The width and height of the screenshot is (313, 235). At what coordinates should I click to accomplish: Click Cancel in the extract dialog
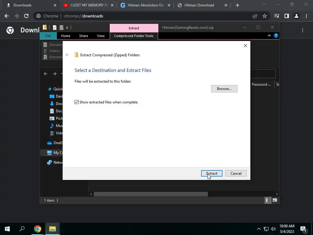click(x=236, y=173)
